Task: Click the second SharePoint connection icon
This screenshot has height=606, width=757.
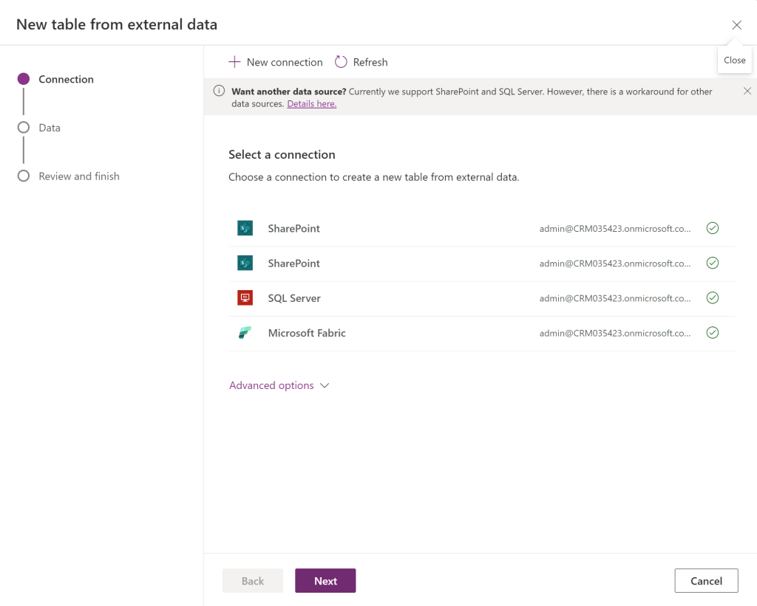Action: [245, 264]
